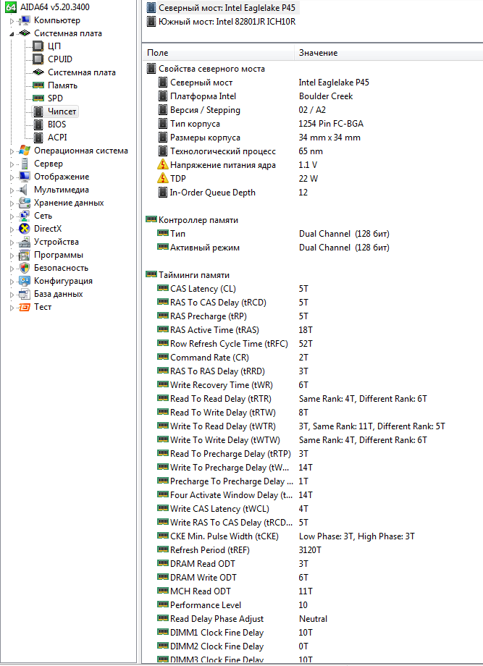Image resolution: width=483 pixels, height=666 pixels.
Task: Click the Сеть network icon
Action: click(x=25, y=216)
